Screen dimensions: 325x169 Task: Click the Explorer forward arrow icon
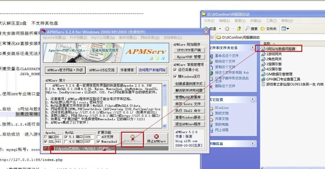pyautogui.click(x=227, y=29)
